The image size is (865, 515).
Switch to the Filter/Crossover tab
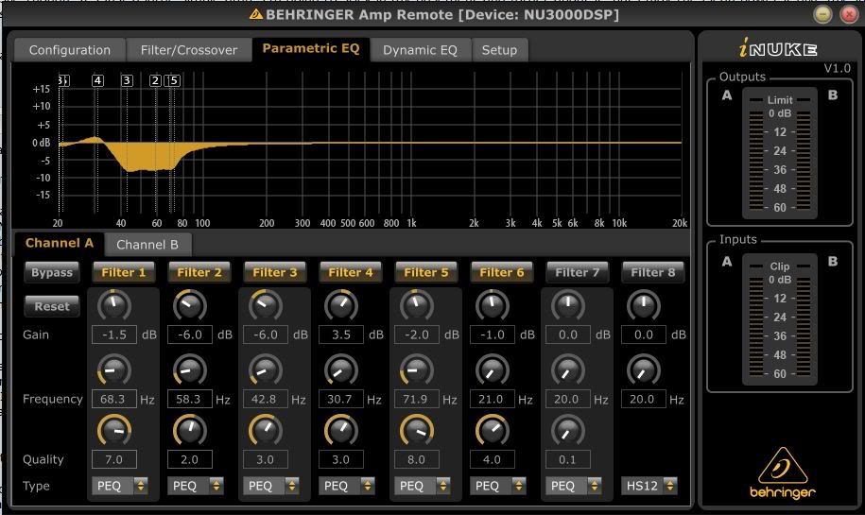189,50
